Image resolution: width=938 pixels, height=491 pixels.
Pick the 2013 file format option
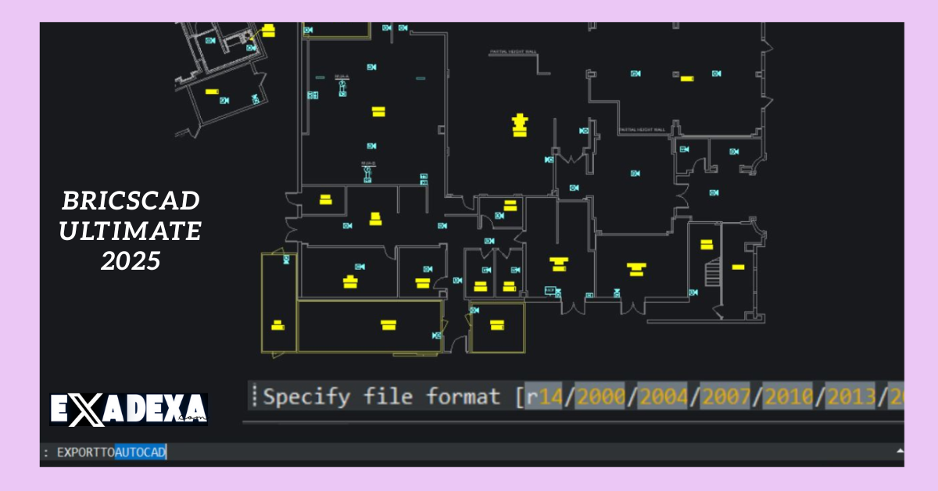tap(852, 397)
